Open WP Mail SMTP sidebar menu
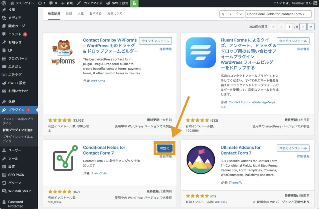 (x=19, y=191)
